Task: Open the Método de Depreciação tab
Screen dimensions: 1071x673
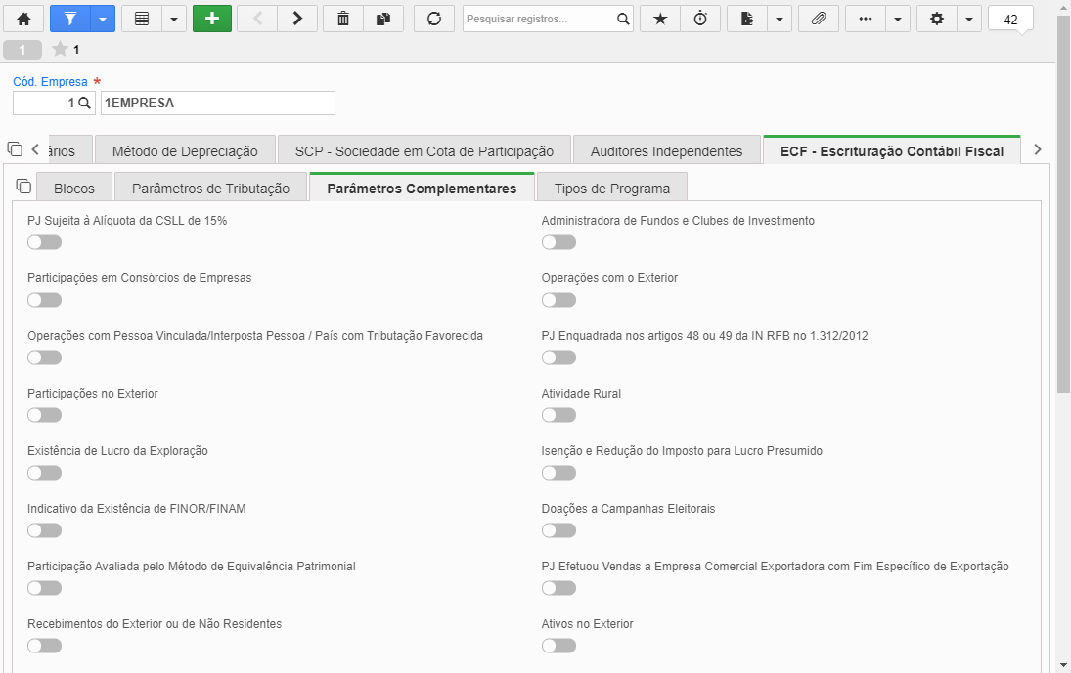Action: [185, 150]
